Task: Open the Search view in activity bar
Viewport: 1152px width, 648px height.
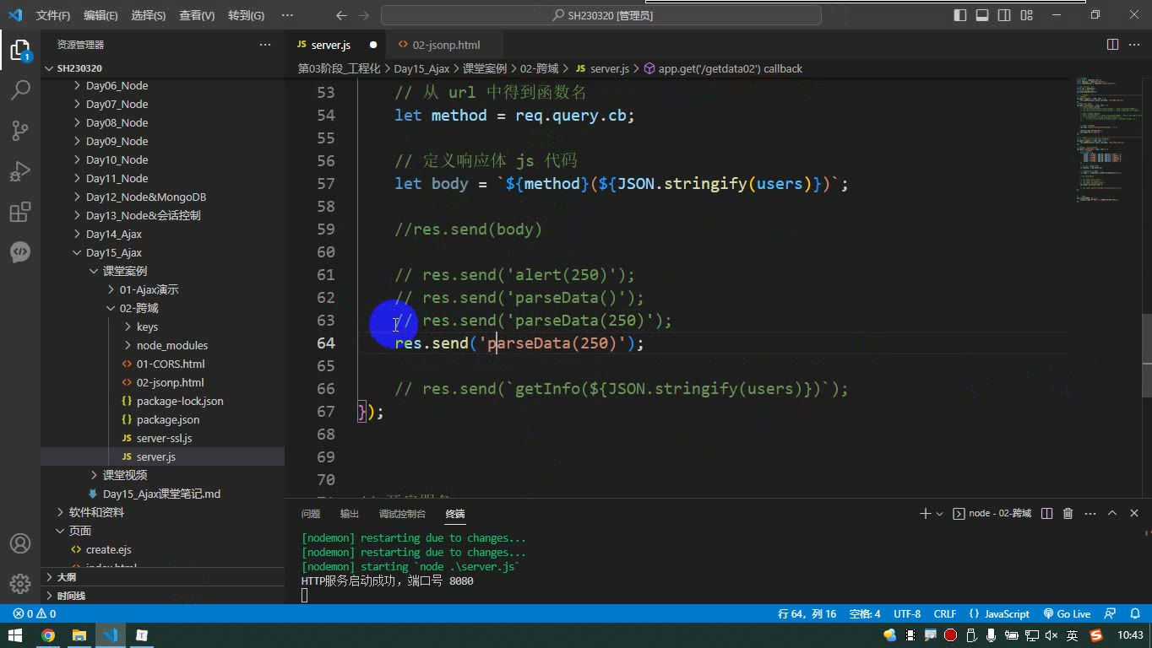Action: click(20, 89)
